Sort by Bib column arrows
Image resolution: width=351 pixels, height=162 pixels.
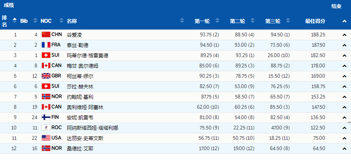coord(35,20)
